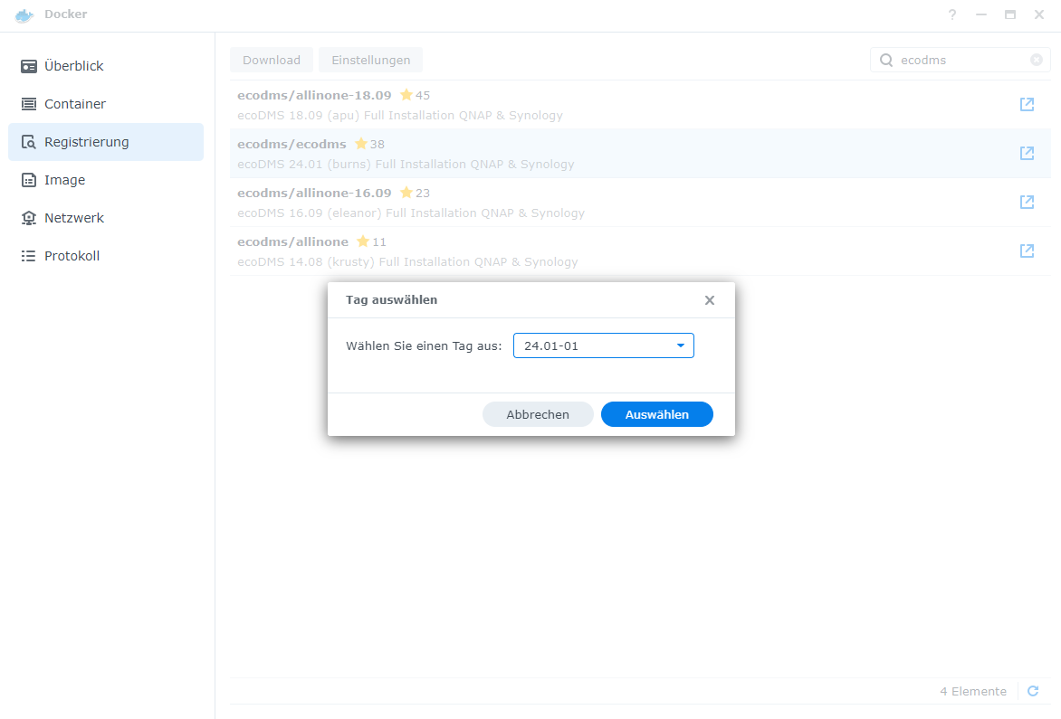Viewport: 1061px width, 719px height.
Task: Click the Container sidebar icon
Action: [28, 104]
